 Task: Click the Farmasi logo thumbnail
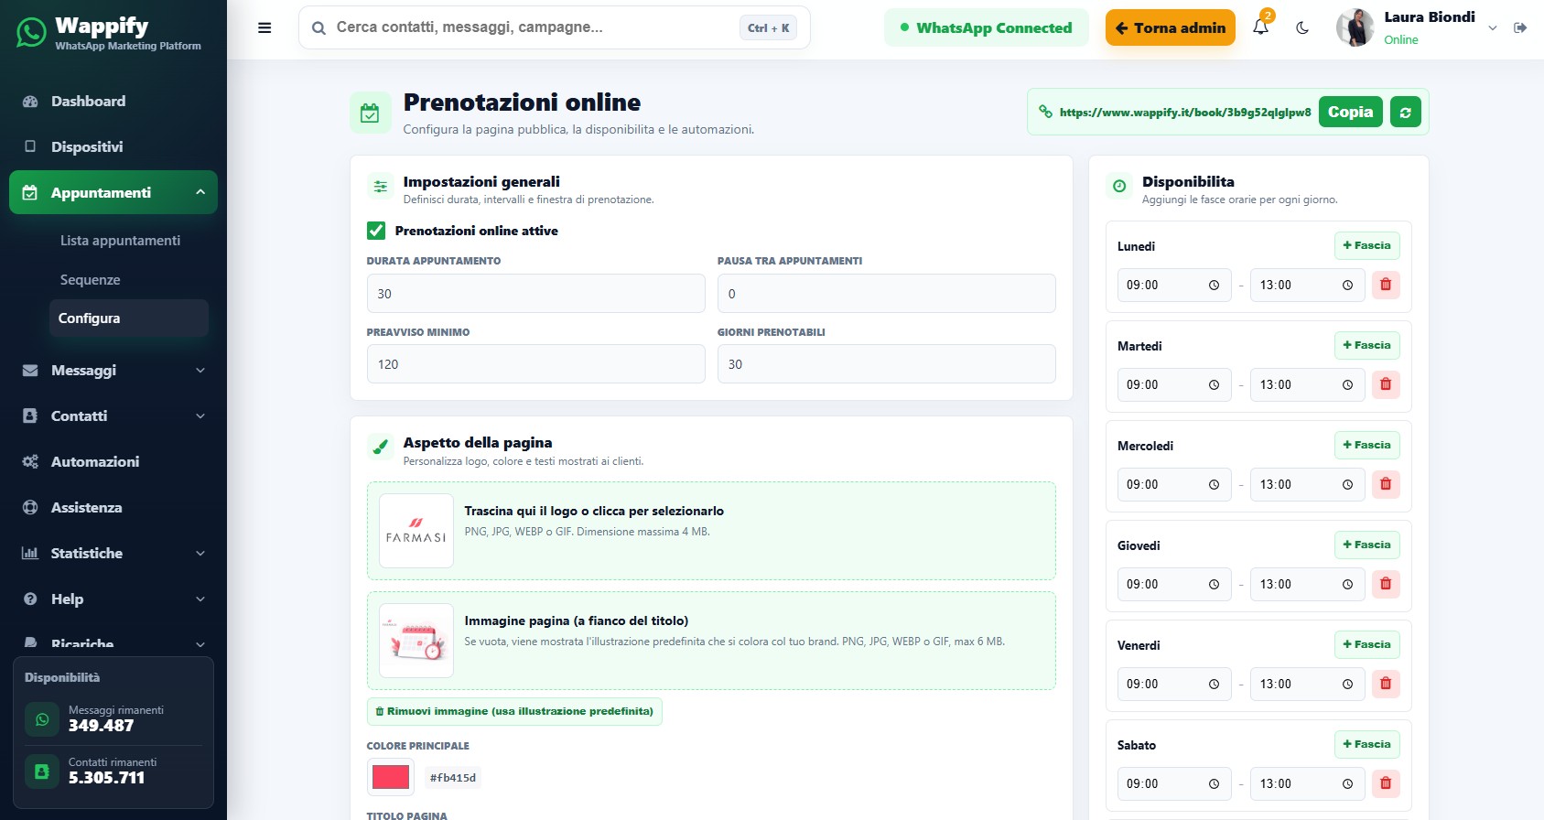(416, 531)
